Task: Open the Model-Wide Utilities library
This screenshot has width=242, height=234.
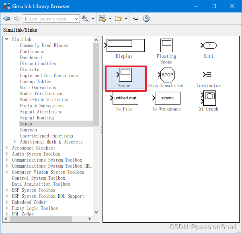Action: (x=44, y=100)
